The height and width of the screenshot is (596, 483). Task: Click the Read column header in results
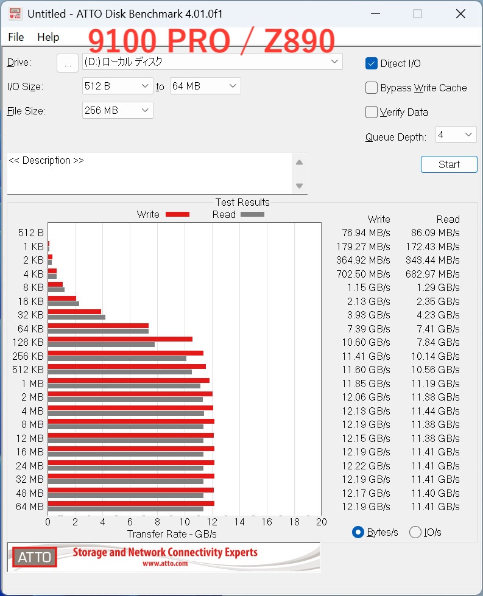click(448, 219)
